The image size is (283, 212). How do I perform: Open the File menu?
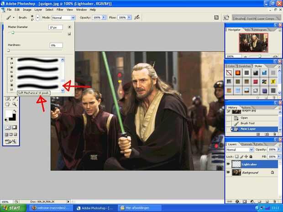coord(9,10)
